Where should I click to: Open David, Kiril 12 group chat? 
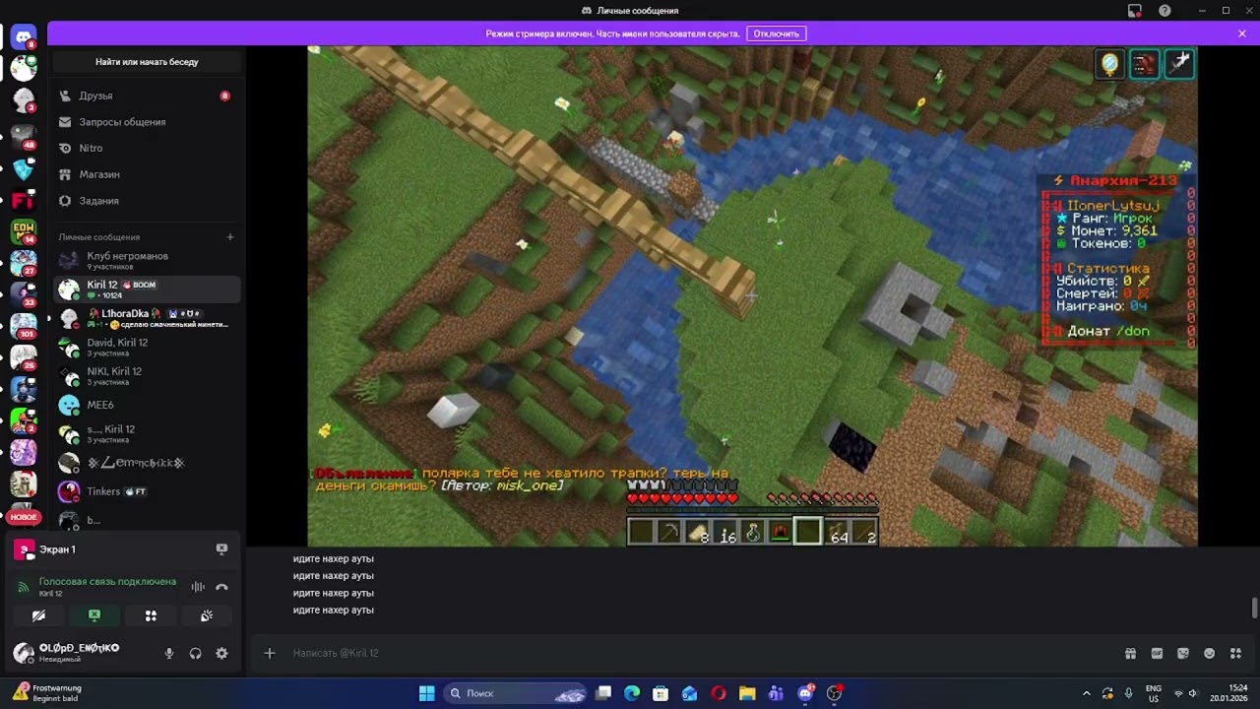(147, 347)
